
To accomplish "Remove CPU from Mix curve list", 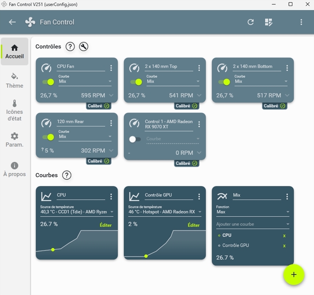I will coord(284,236).
